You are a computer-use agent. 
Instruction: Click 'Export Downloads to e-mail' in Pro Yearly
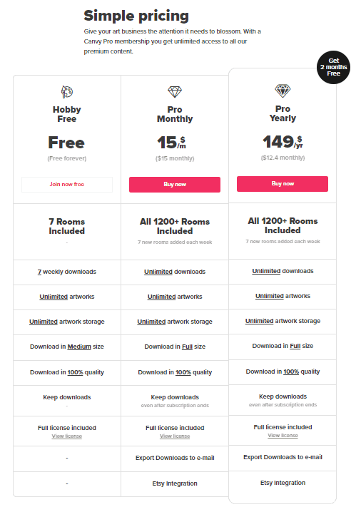pos(283,458)
